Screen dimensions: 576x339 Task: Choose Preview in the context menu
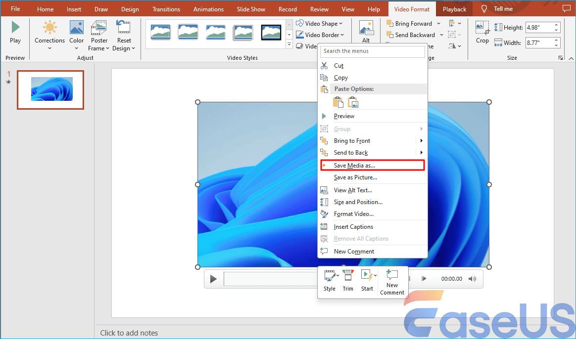tap(373, 116)
